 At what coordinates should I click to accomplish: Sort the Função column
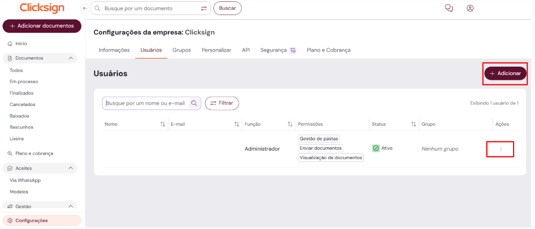290,124
